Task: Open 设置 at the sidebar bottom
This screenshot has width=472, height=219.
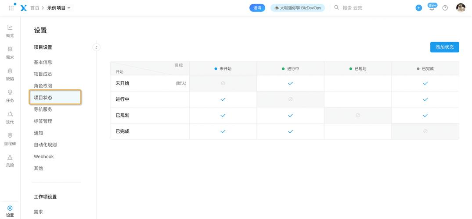Action: pos(10,211)
